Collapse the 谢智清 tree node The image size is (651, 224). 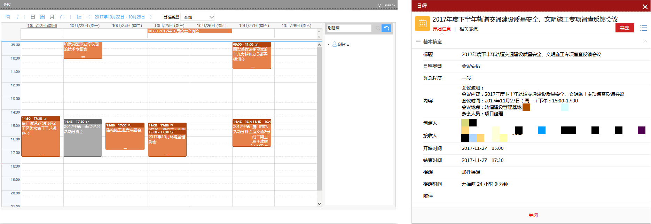[x=328, y=45]
